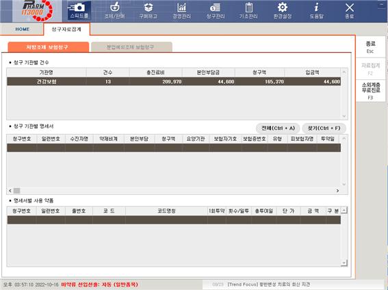Click the 찾기(Ctrl + F) button
The height and width of the screenshot is (290, 388).
click(324, 128)
